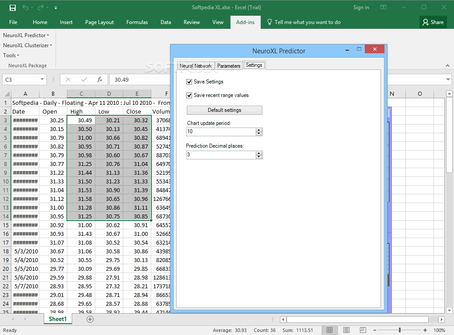
Task: Click the Save icon in quick access toolbar
Action: tap(12, 7)
